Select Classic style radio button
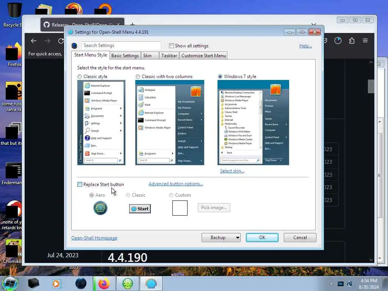Viewport: 388px width, 291px height. click(80, 77)
